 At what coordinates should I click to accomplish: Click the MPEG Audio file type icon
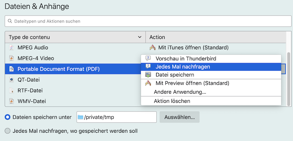[12, 48]
